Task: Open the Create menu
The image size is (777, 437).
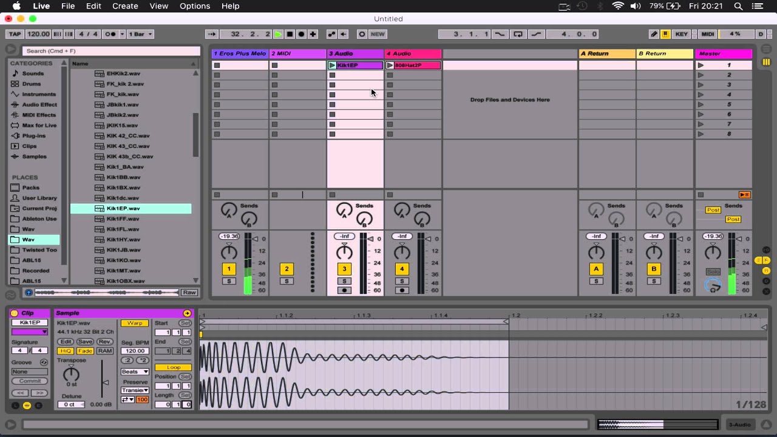Action: tap(125, 6)
